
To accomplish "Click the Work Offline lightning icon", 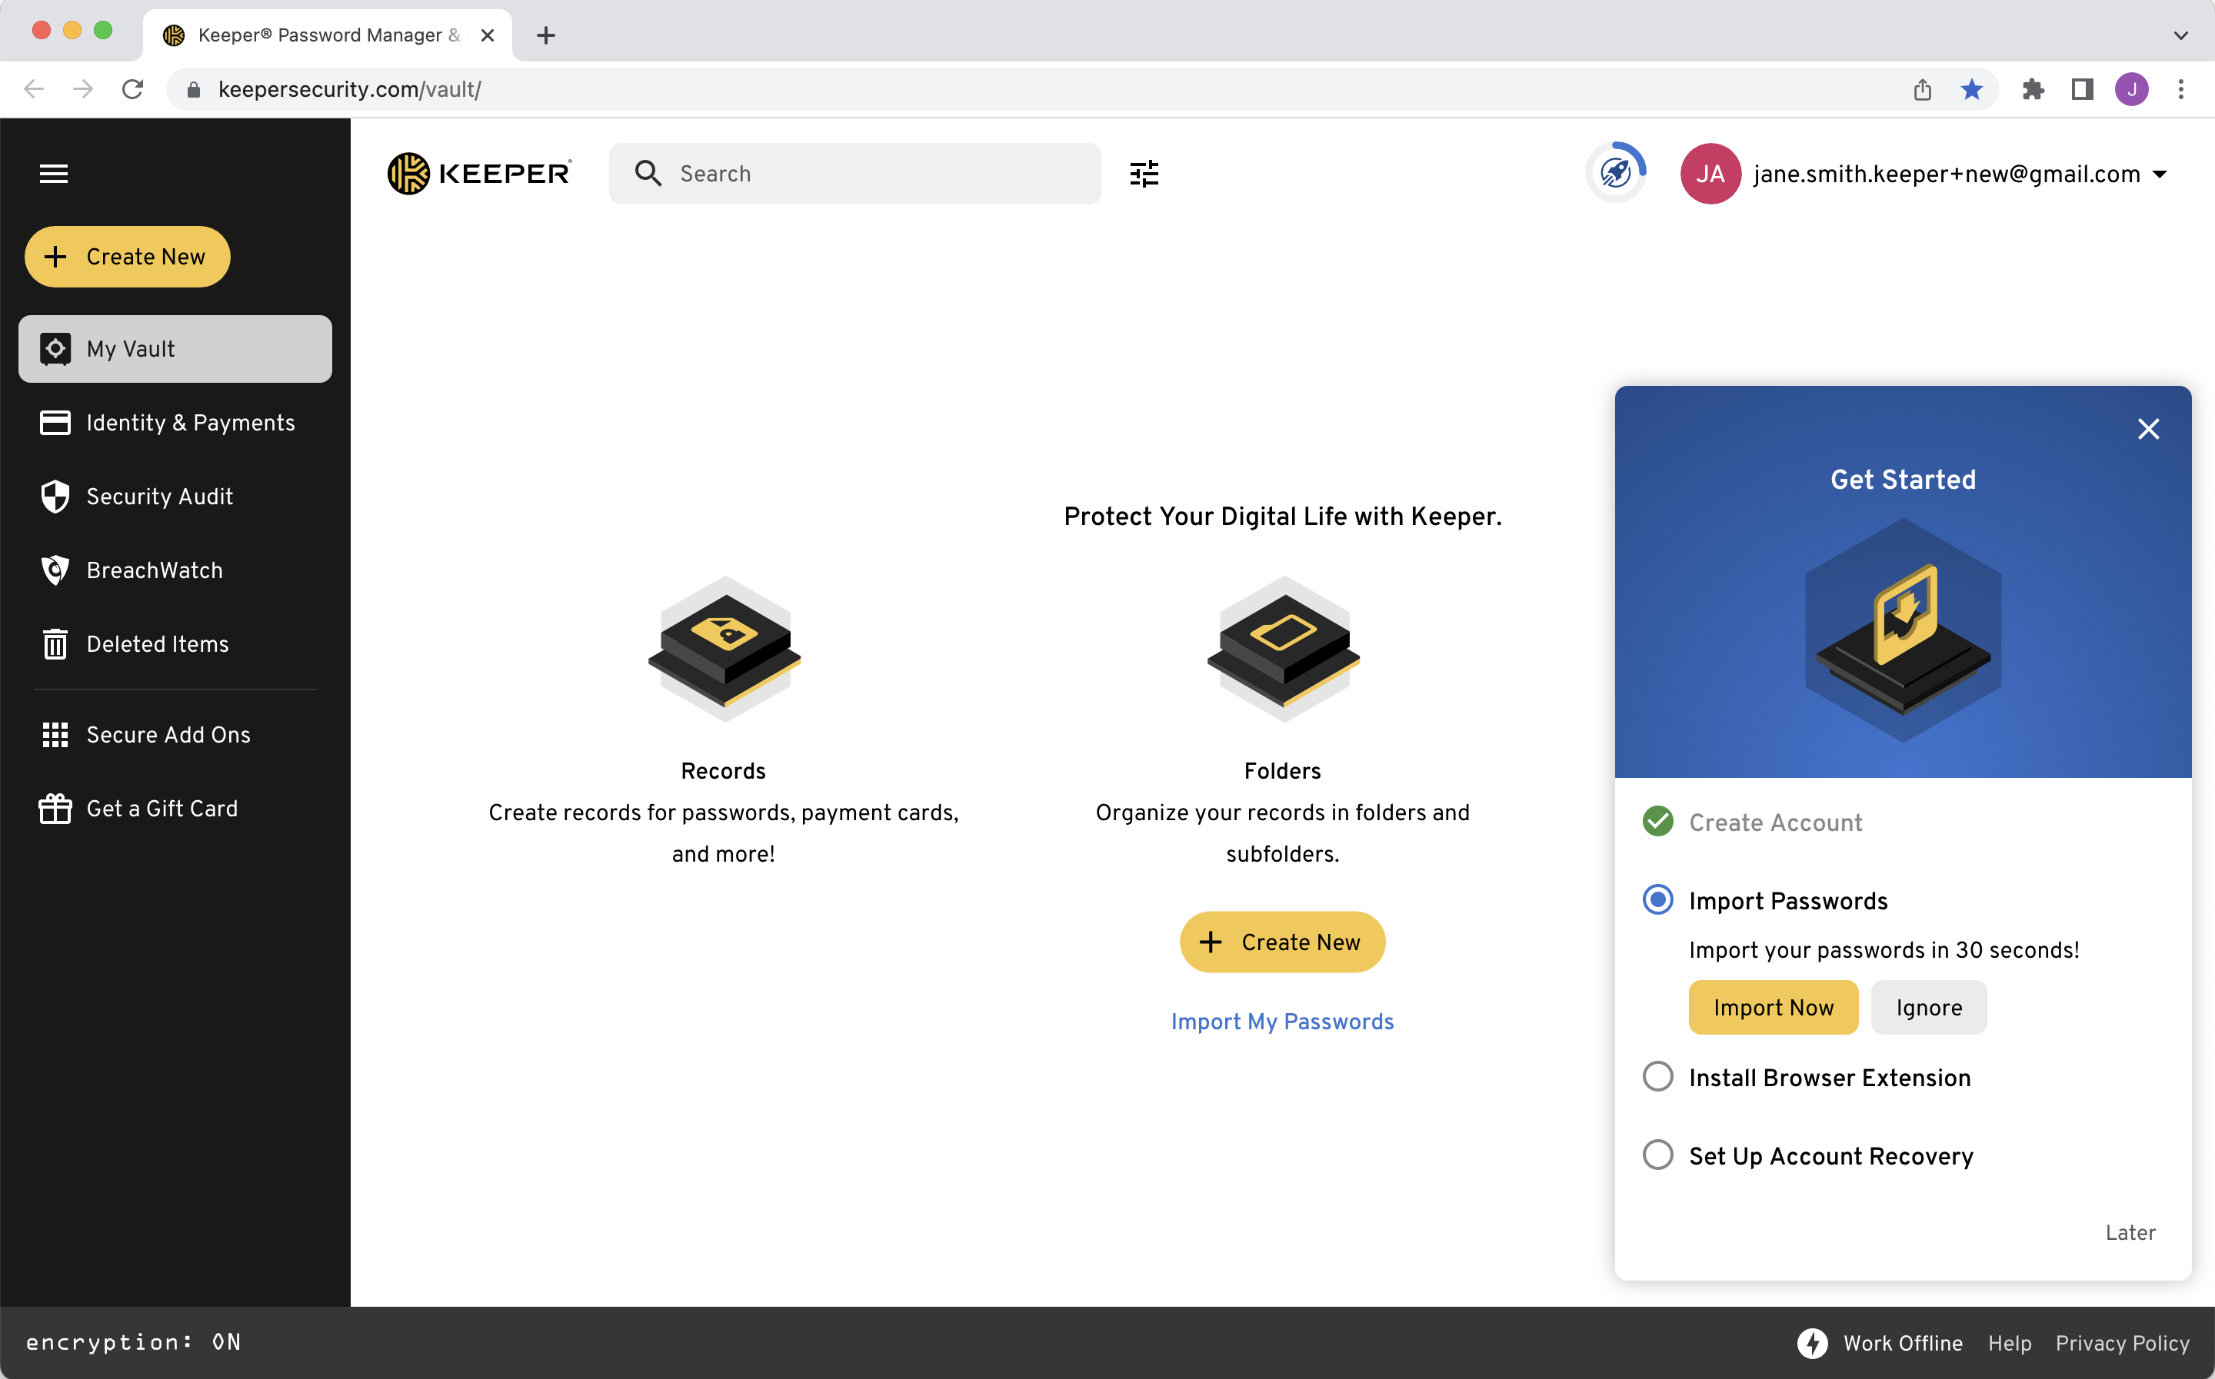I will 1812,1343.
